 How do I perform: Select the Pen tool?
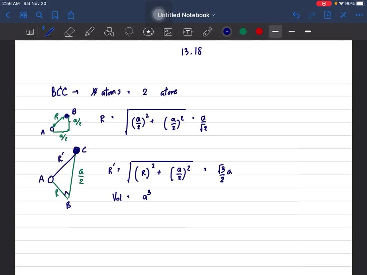[49, 32]
